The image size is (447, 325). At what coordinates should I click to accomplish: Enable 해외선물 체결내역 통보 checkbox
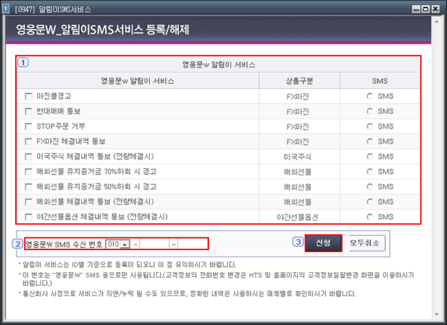coord(28,202)
